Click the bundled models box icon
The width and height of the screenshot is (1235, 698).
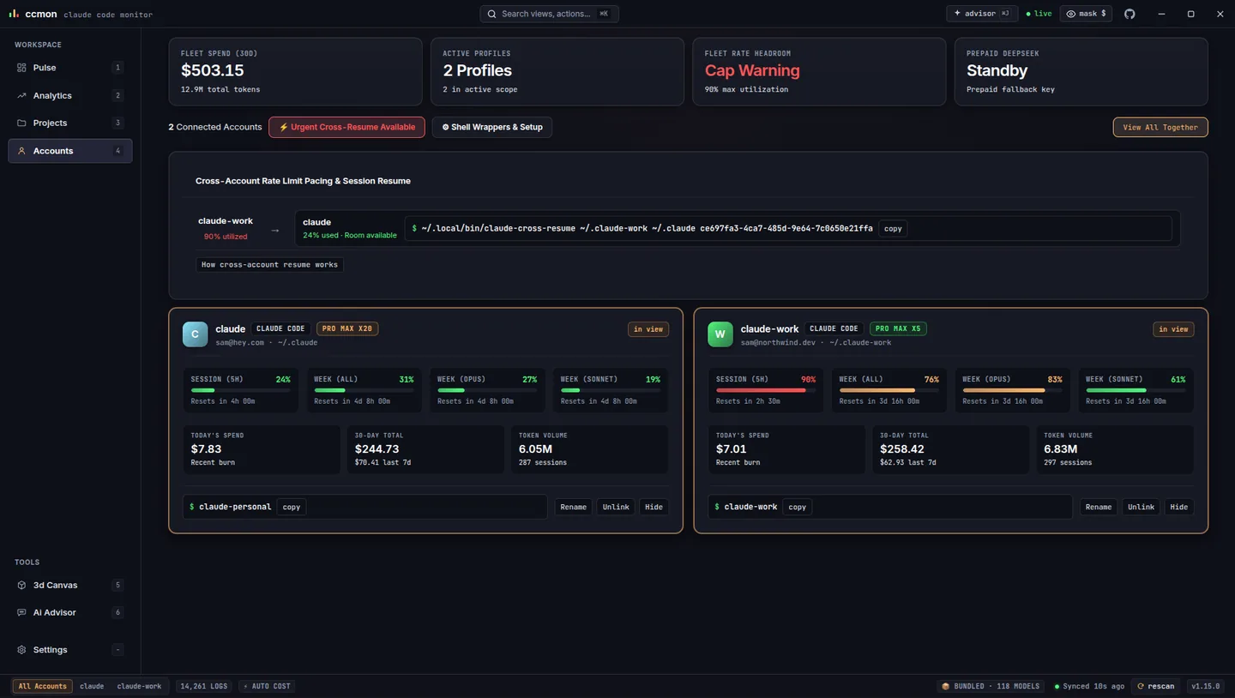tap(946, 687)
